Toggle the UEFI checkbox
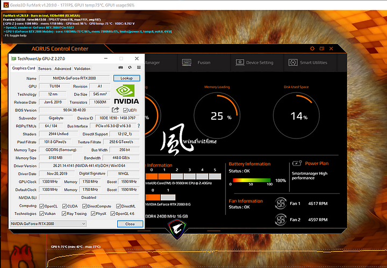387x268 pixels. tap(125, 110)
